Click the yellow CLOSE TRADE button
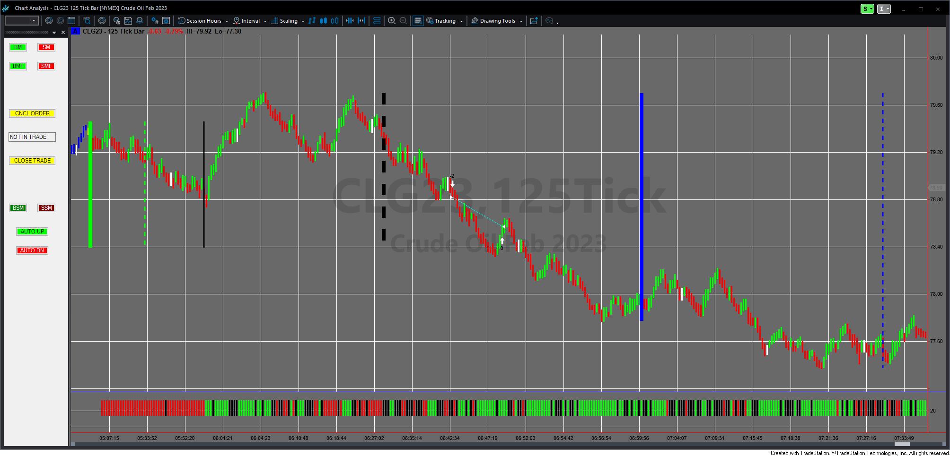 tap(32, 161)
